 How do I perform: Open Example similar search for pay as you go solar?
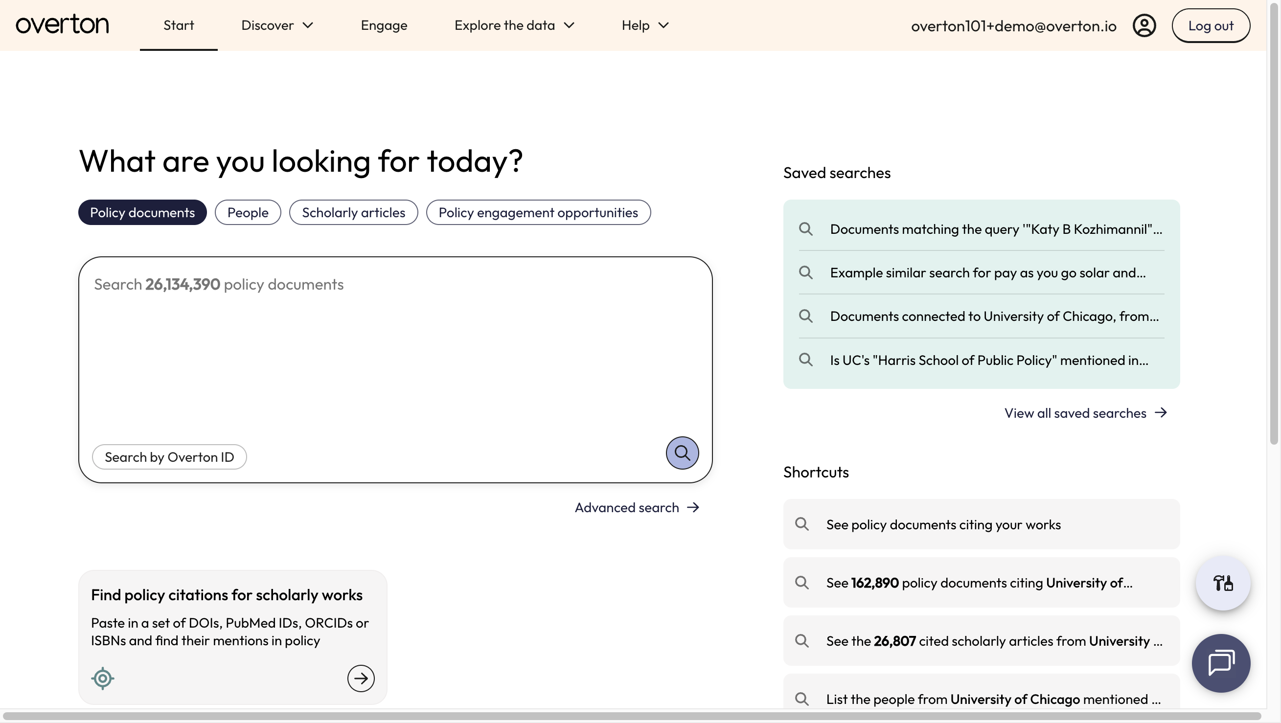981,272
